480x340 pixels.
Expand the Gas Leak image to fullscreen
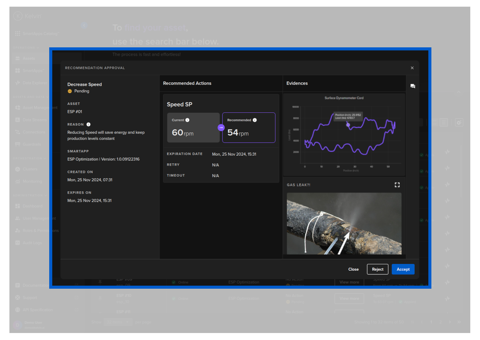397,185
